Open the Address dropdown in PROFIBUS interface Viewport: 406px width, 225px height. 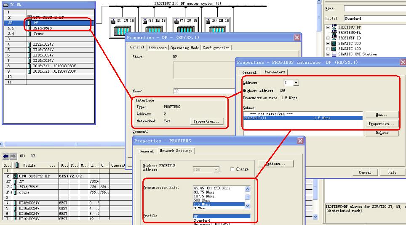point(296,83)
